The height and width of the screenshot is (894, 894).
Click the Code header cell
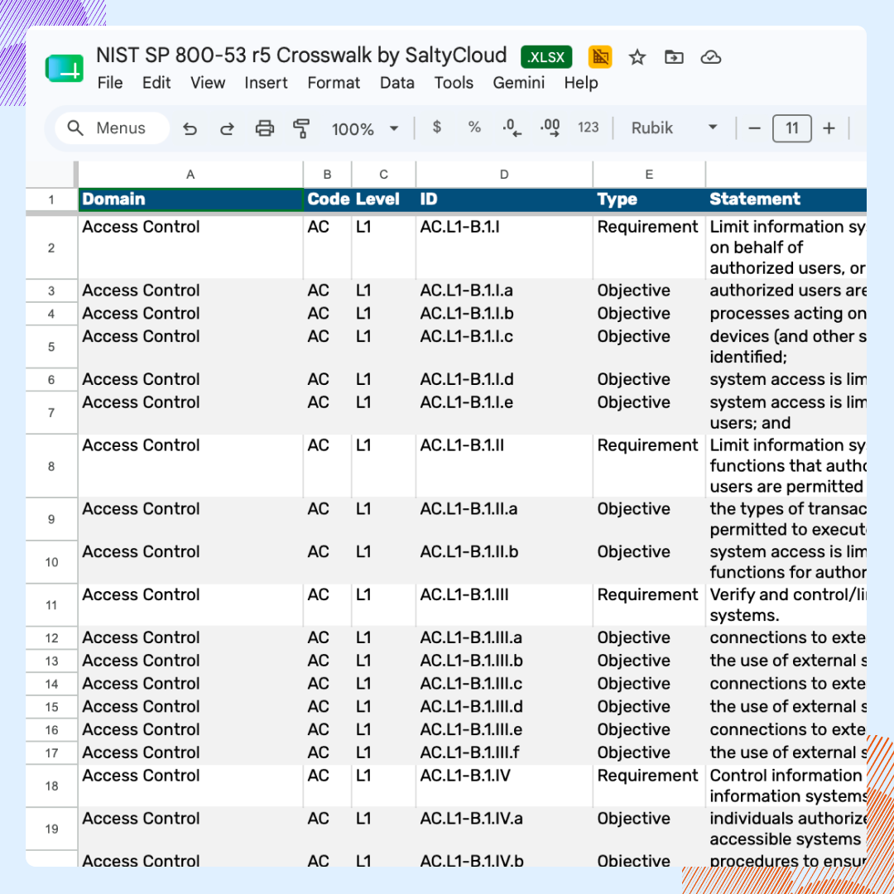click(328, 199)
